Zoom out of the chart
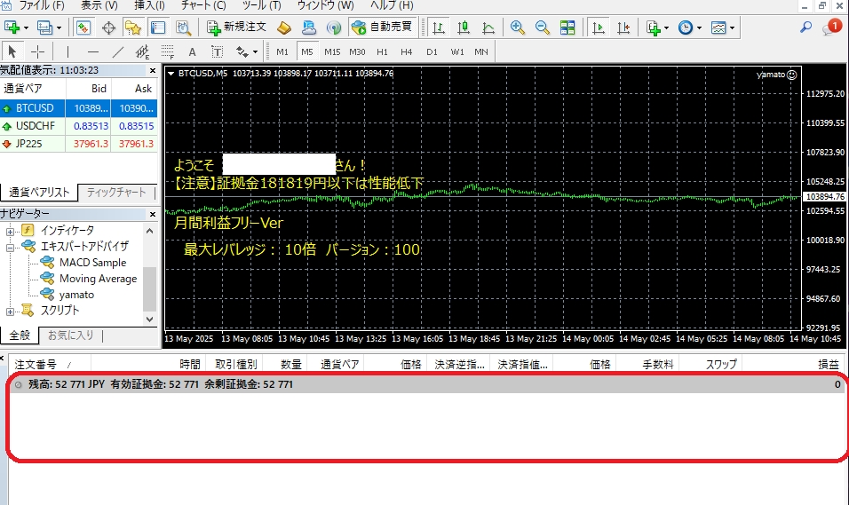Image resolution: width=849 pixels, height=505 pixels. coord(543,28)
